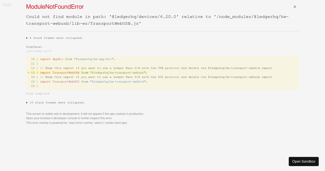325x171 pixels.
Task: Click the Open Sandbox button
Action: pyautogui.click(x=304, y=161)
